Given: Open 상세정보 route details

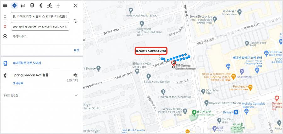Looking at the screenshot, I should pos(18,83).
